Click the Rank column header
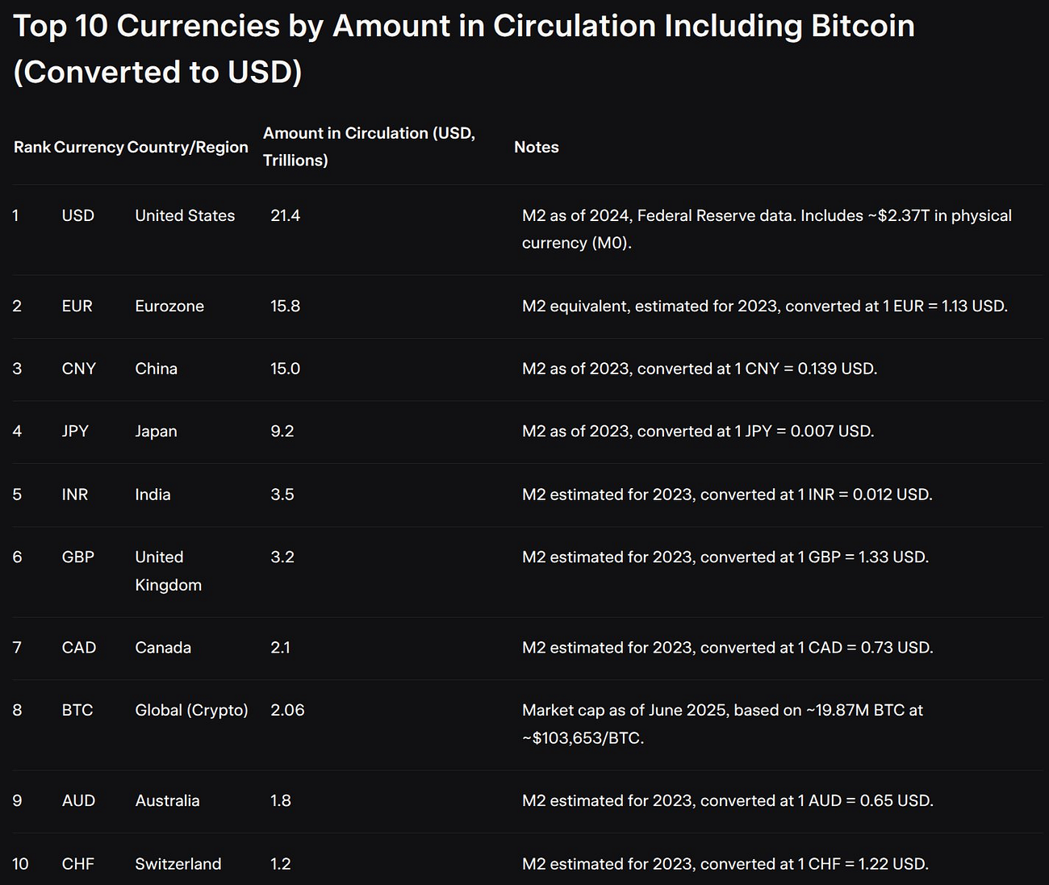The image size is (1049, 885). click(32, 147)
